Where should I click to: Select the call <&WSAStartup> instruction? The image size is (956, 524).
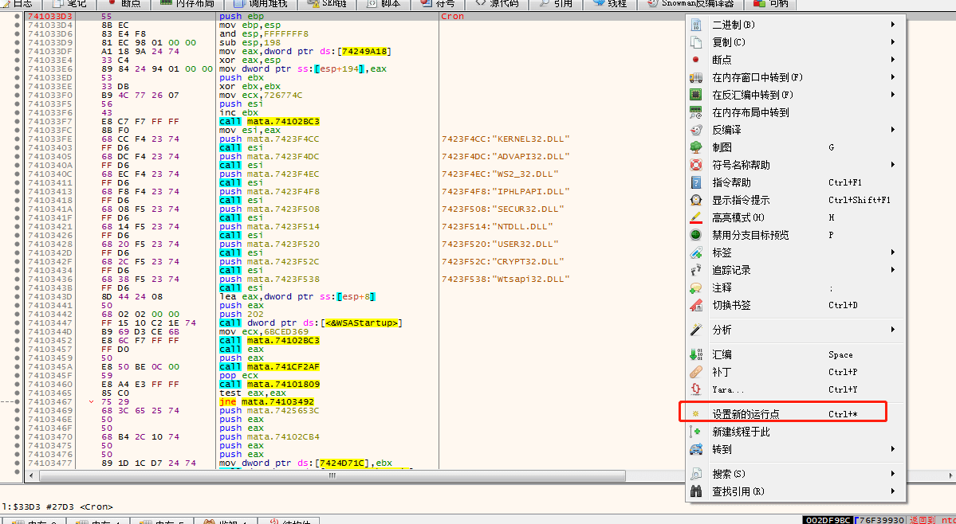310,323
